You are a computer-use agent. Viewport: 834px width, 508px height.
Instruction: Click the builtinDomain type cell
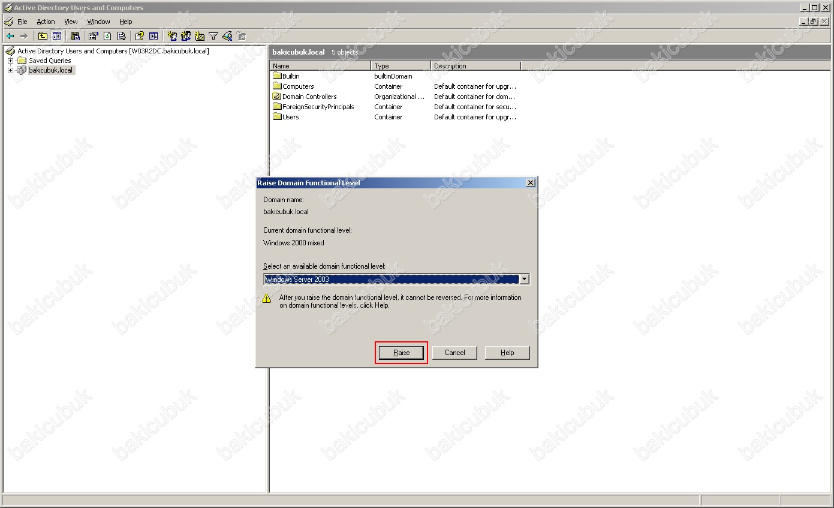pyautogui.click(x=393, y=76)
